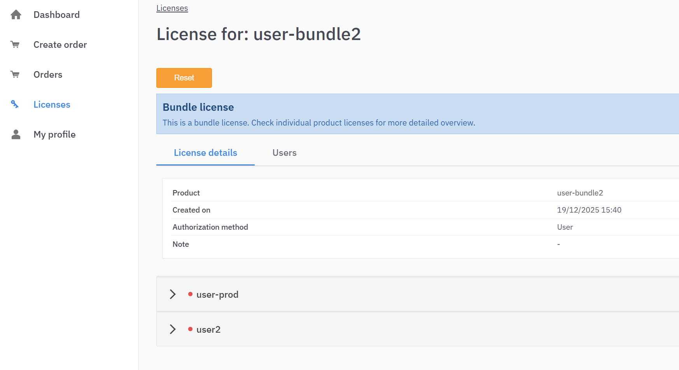Click the red status dot beside user2
The image size is (679, 370).
point(190,329)
